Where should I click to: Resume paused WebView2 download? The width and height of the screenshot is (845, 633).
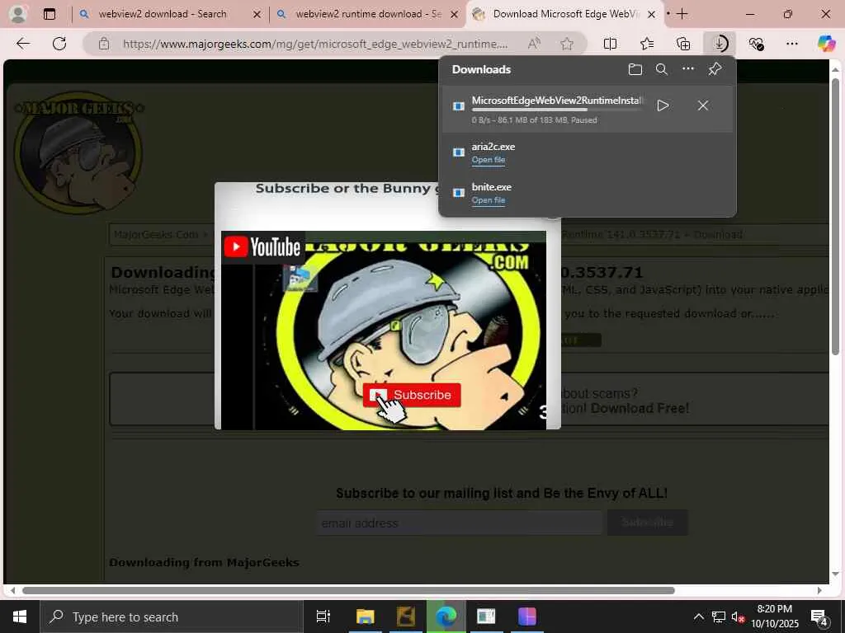(663, 105)
